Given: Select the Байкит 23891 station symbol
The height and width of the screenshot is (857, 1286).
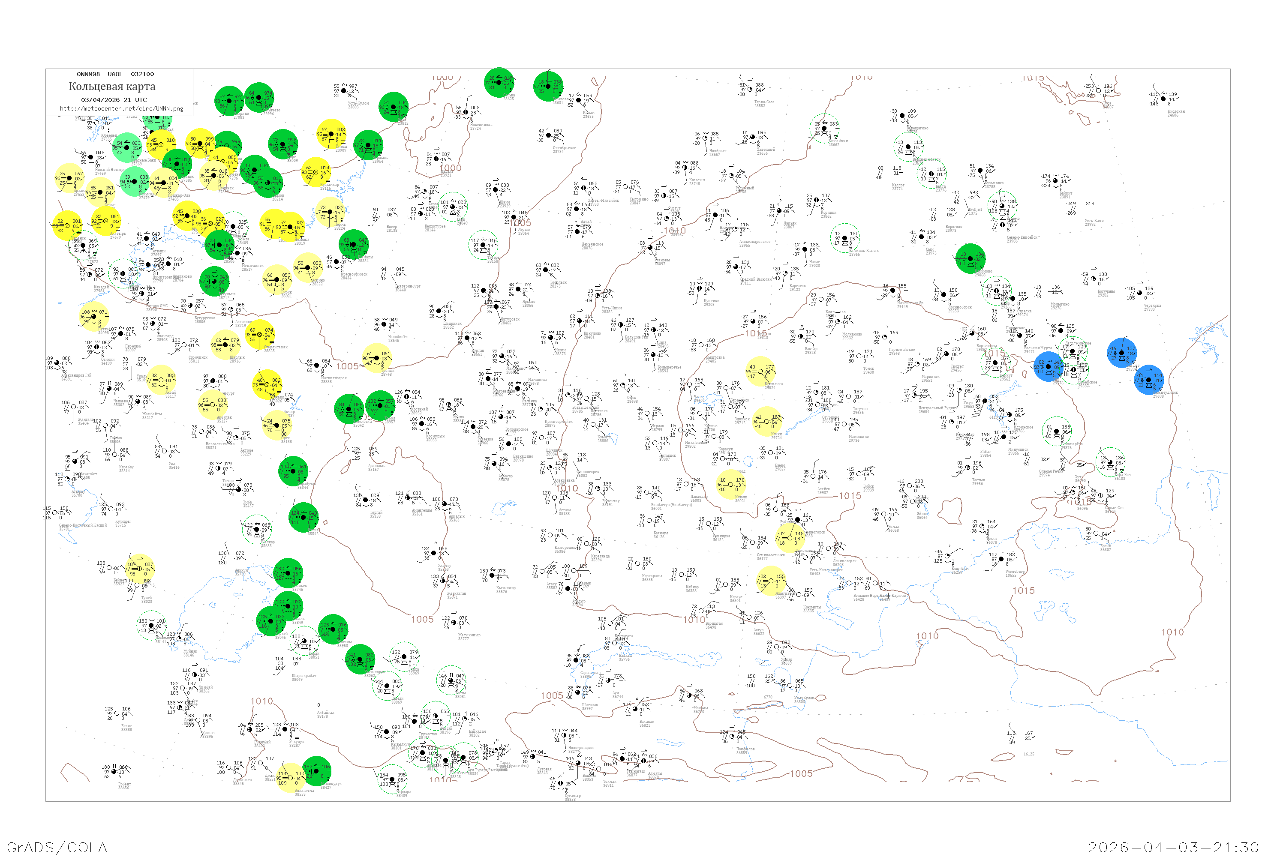Looking at the screenshot, I should 1055,181.
